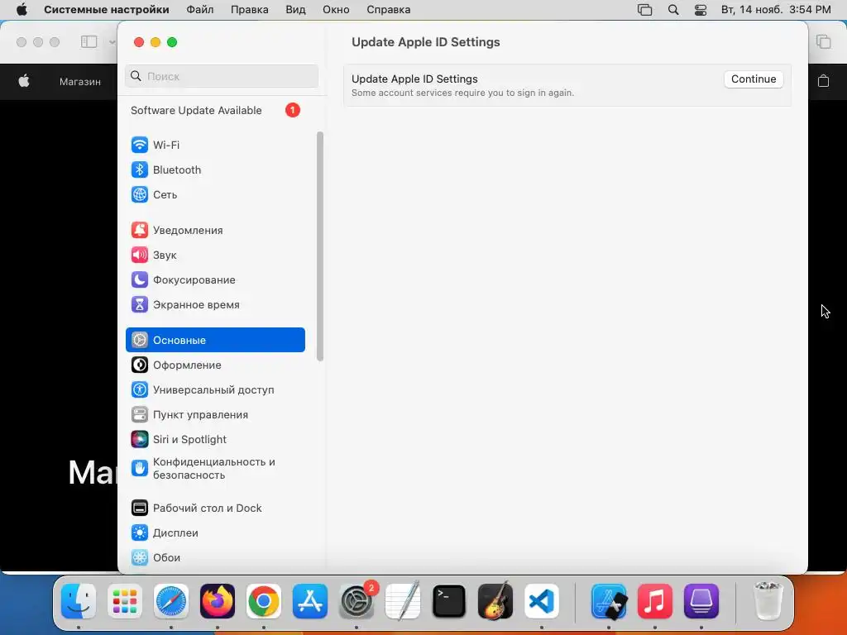Launch Safari from the Dock
The width and height of the screenshot is (847, 635).
coord(171,601)
